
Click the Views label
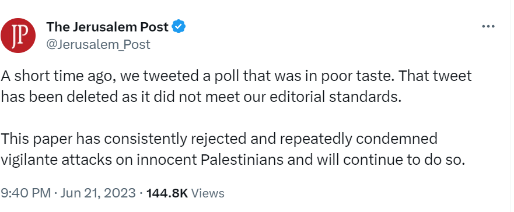pos(208,193)
